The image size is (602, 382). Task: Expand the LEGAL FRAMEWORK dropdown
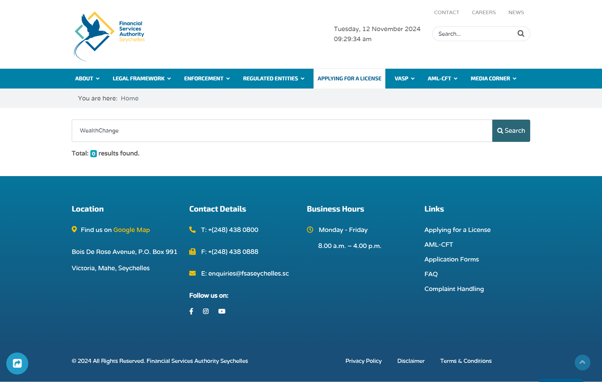tap(142, 78)
